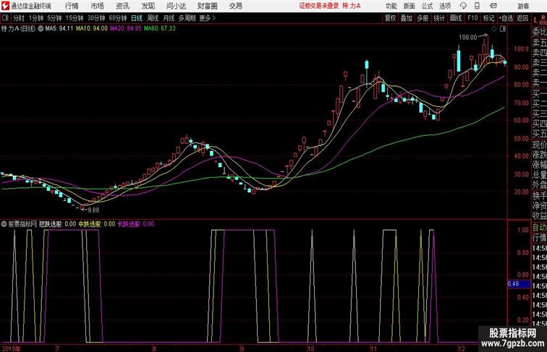Click the 2015年 timeline label
Screen dimensions: 547x352
[x=10, y=348]
